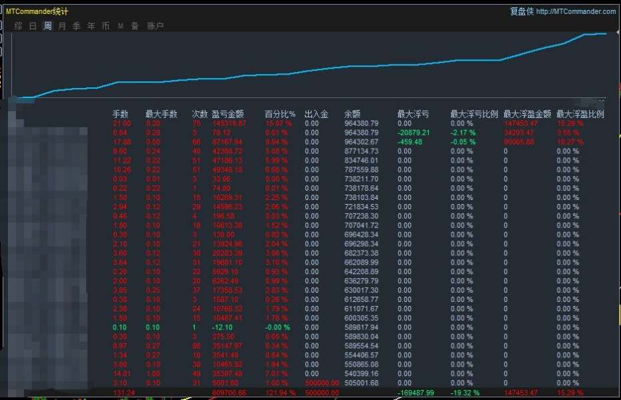The image size is (621, 400).
Task: Click the 盈亏金额 column header
Action: [x=227, y=114]
